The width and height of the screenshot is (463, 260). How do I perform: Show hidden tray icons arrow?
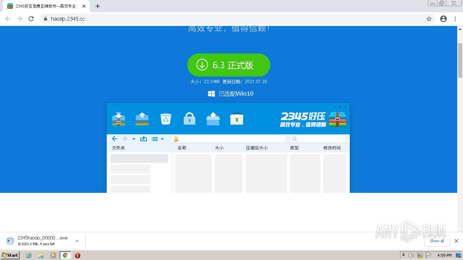point(403,255)
